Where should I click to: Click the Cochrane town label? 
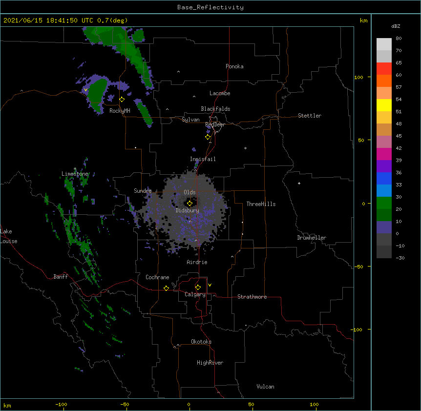[157, 277]
